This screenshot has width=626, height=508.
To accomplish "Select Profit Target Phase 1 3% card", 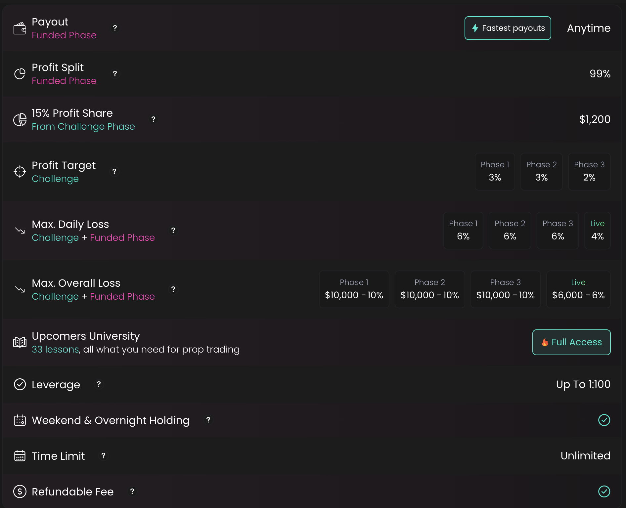I will pos(495,172).
